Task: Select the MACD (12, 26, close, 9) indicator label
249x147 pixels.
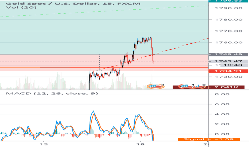Action: pyautogui.click(x=52, y=93)
